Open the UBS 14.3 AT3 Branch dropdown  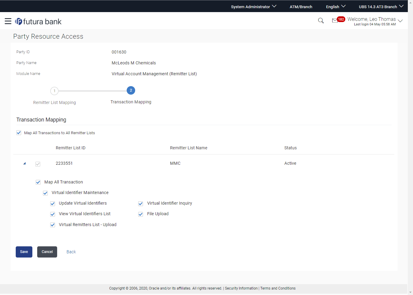click(x=381, y=7)
